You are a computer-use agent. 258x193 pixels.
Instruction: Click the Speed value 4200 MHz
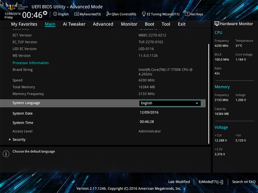147,80
